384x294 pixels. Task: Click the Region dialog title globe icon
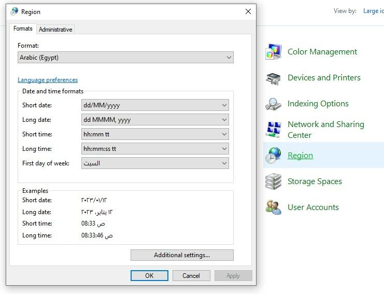point(15,11)
